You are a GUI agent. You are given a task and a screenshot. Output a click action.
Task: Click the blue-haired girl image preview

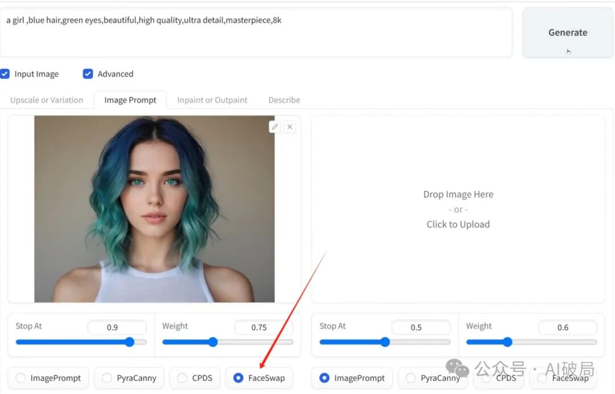click(x=154, y=209)
